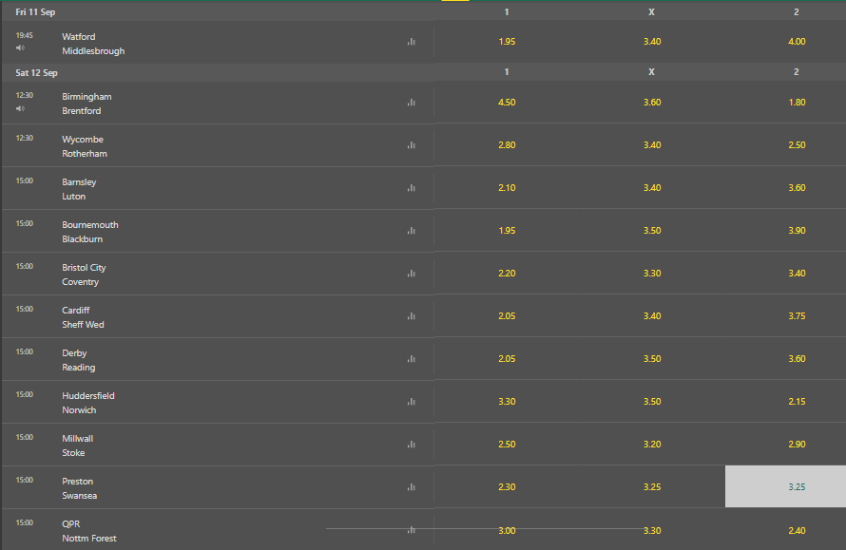Image resolution: width=846 pixels, height=550 pixels.
Task: Pick Nottm Forest away win at 2.40
Action: (x=797, y=531)
